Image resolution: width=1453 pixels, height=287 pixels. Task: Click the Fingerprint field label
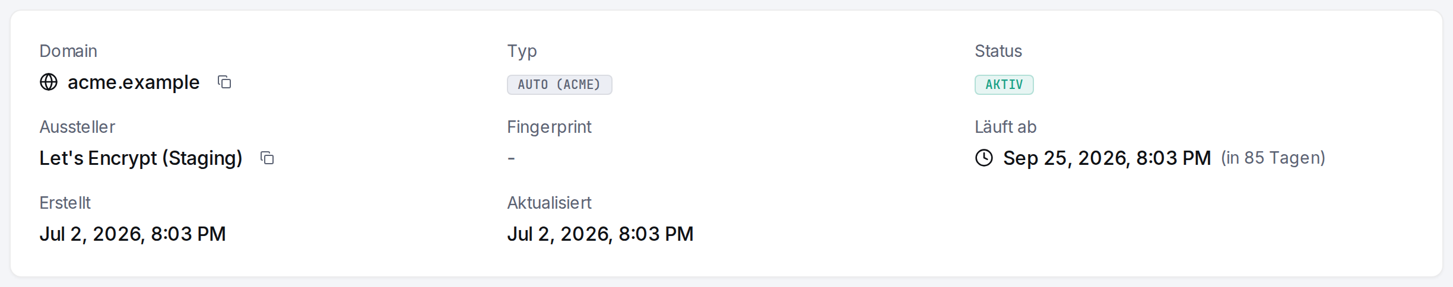click(549, 127)
